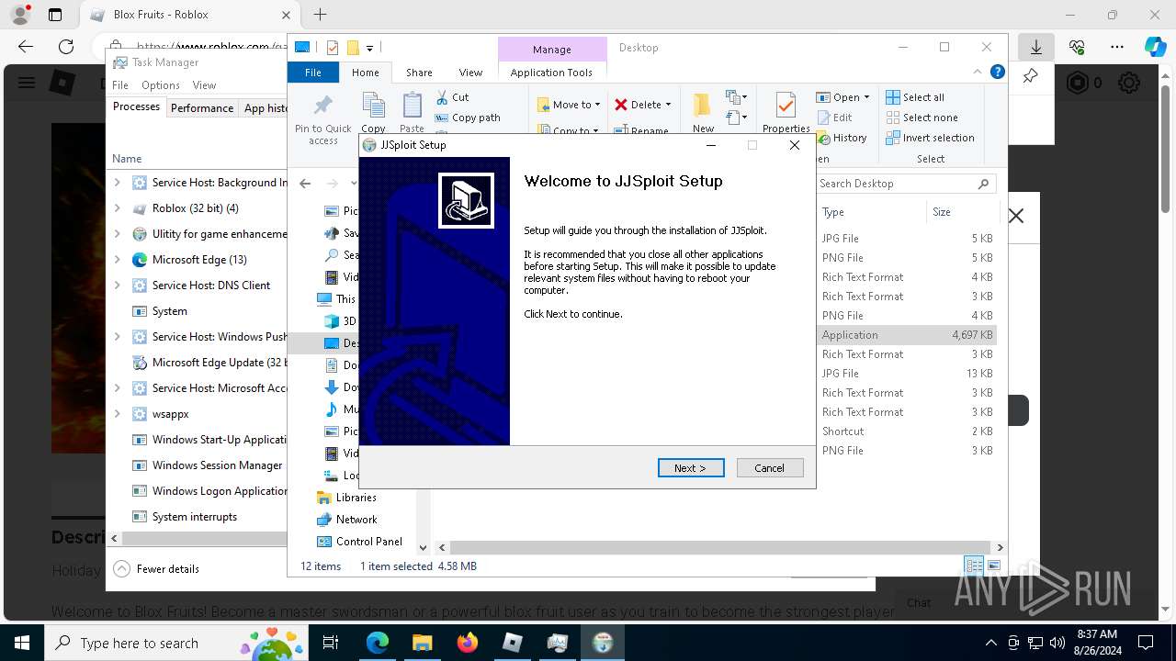The height and width of the screenshot is (661, 1176).
Task: Select Processes tab in Task Manager
Action: pyautogui.click(x=136, y=106)
